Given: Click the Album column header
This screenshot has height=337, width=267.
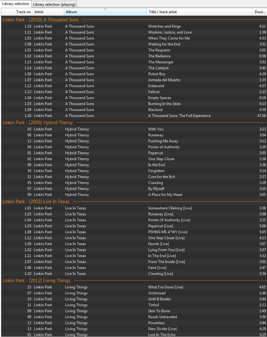Looking at the screenshot, I should click(x=105, y=12).
